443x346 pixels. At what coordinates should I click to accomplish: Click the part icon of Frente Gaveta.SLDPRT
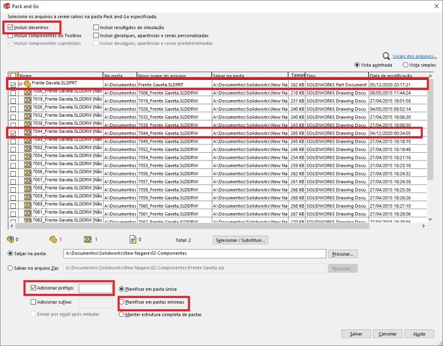click(x=27, y=84)
